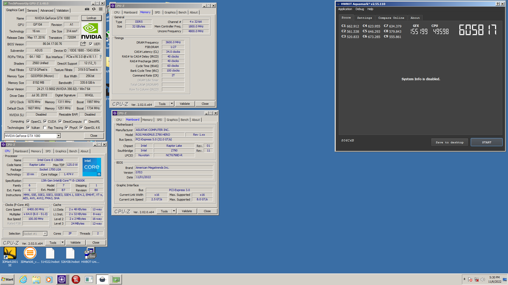This screenshot has width=508, height=285.
Task: Click the Intel Core i5 badge in CPU-Z
Action: coord(92,167)
